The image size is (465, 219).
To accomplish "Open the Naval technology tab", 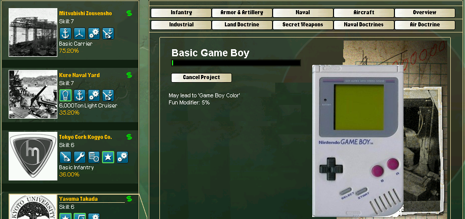I will click(303, 13).
